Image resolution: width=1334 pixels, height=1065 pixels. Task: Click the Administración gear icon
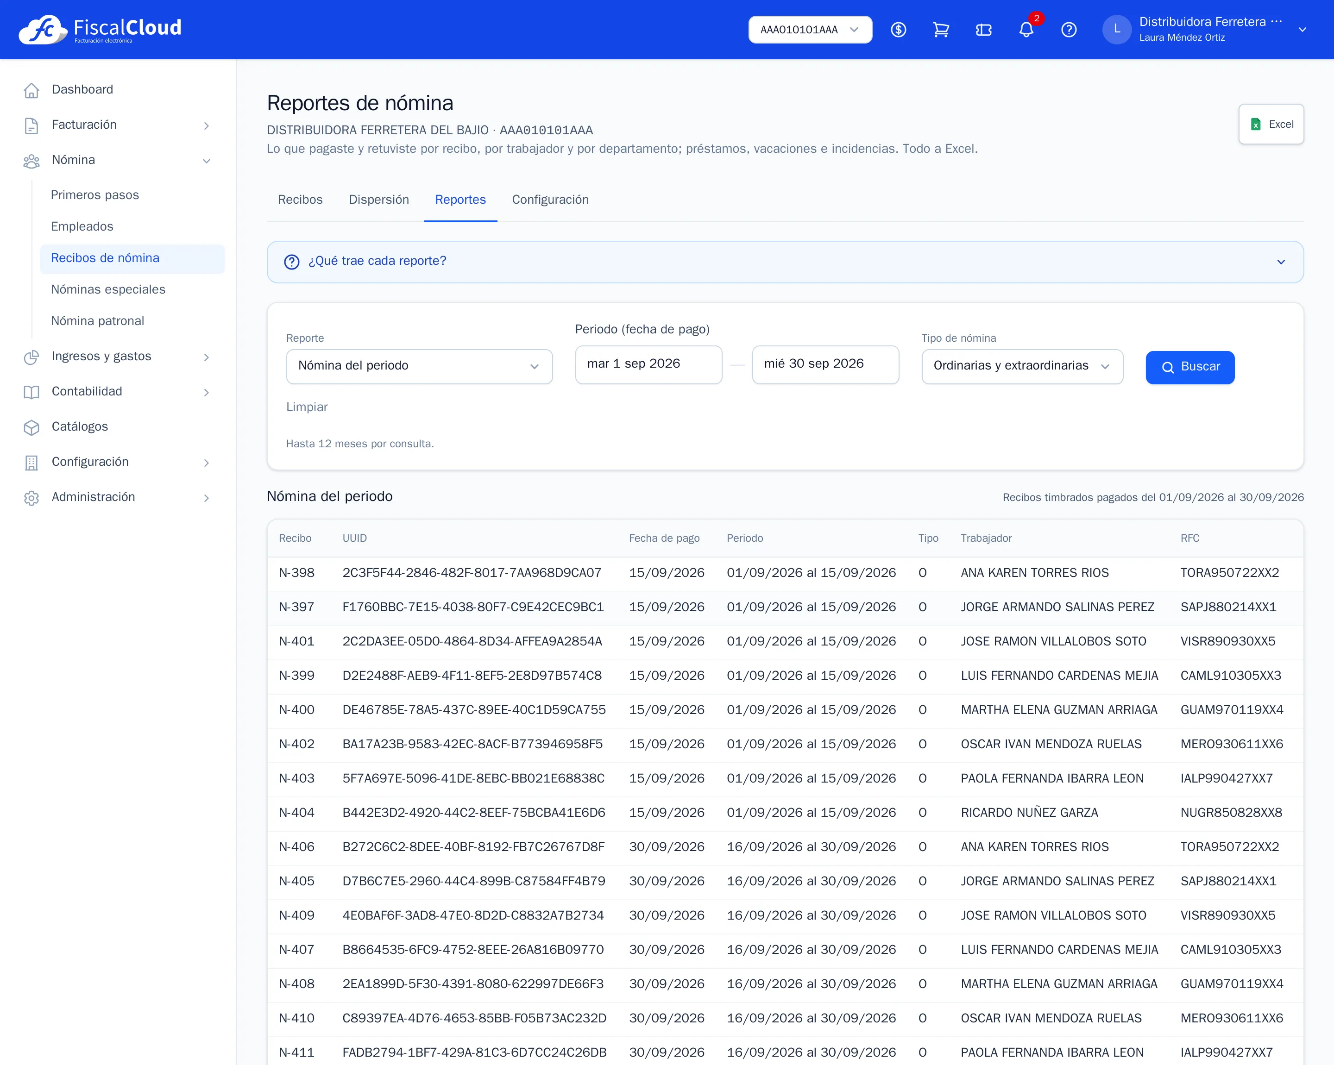click(x=31, y=498)
